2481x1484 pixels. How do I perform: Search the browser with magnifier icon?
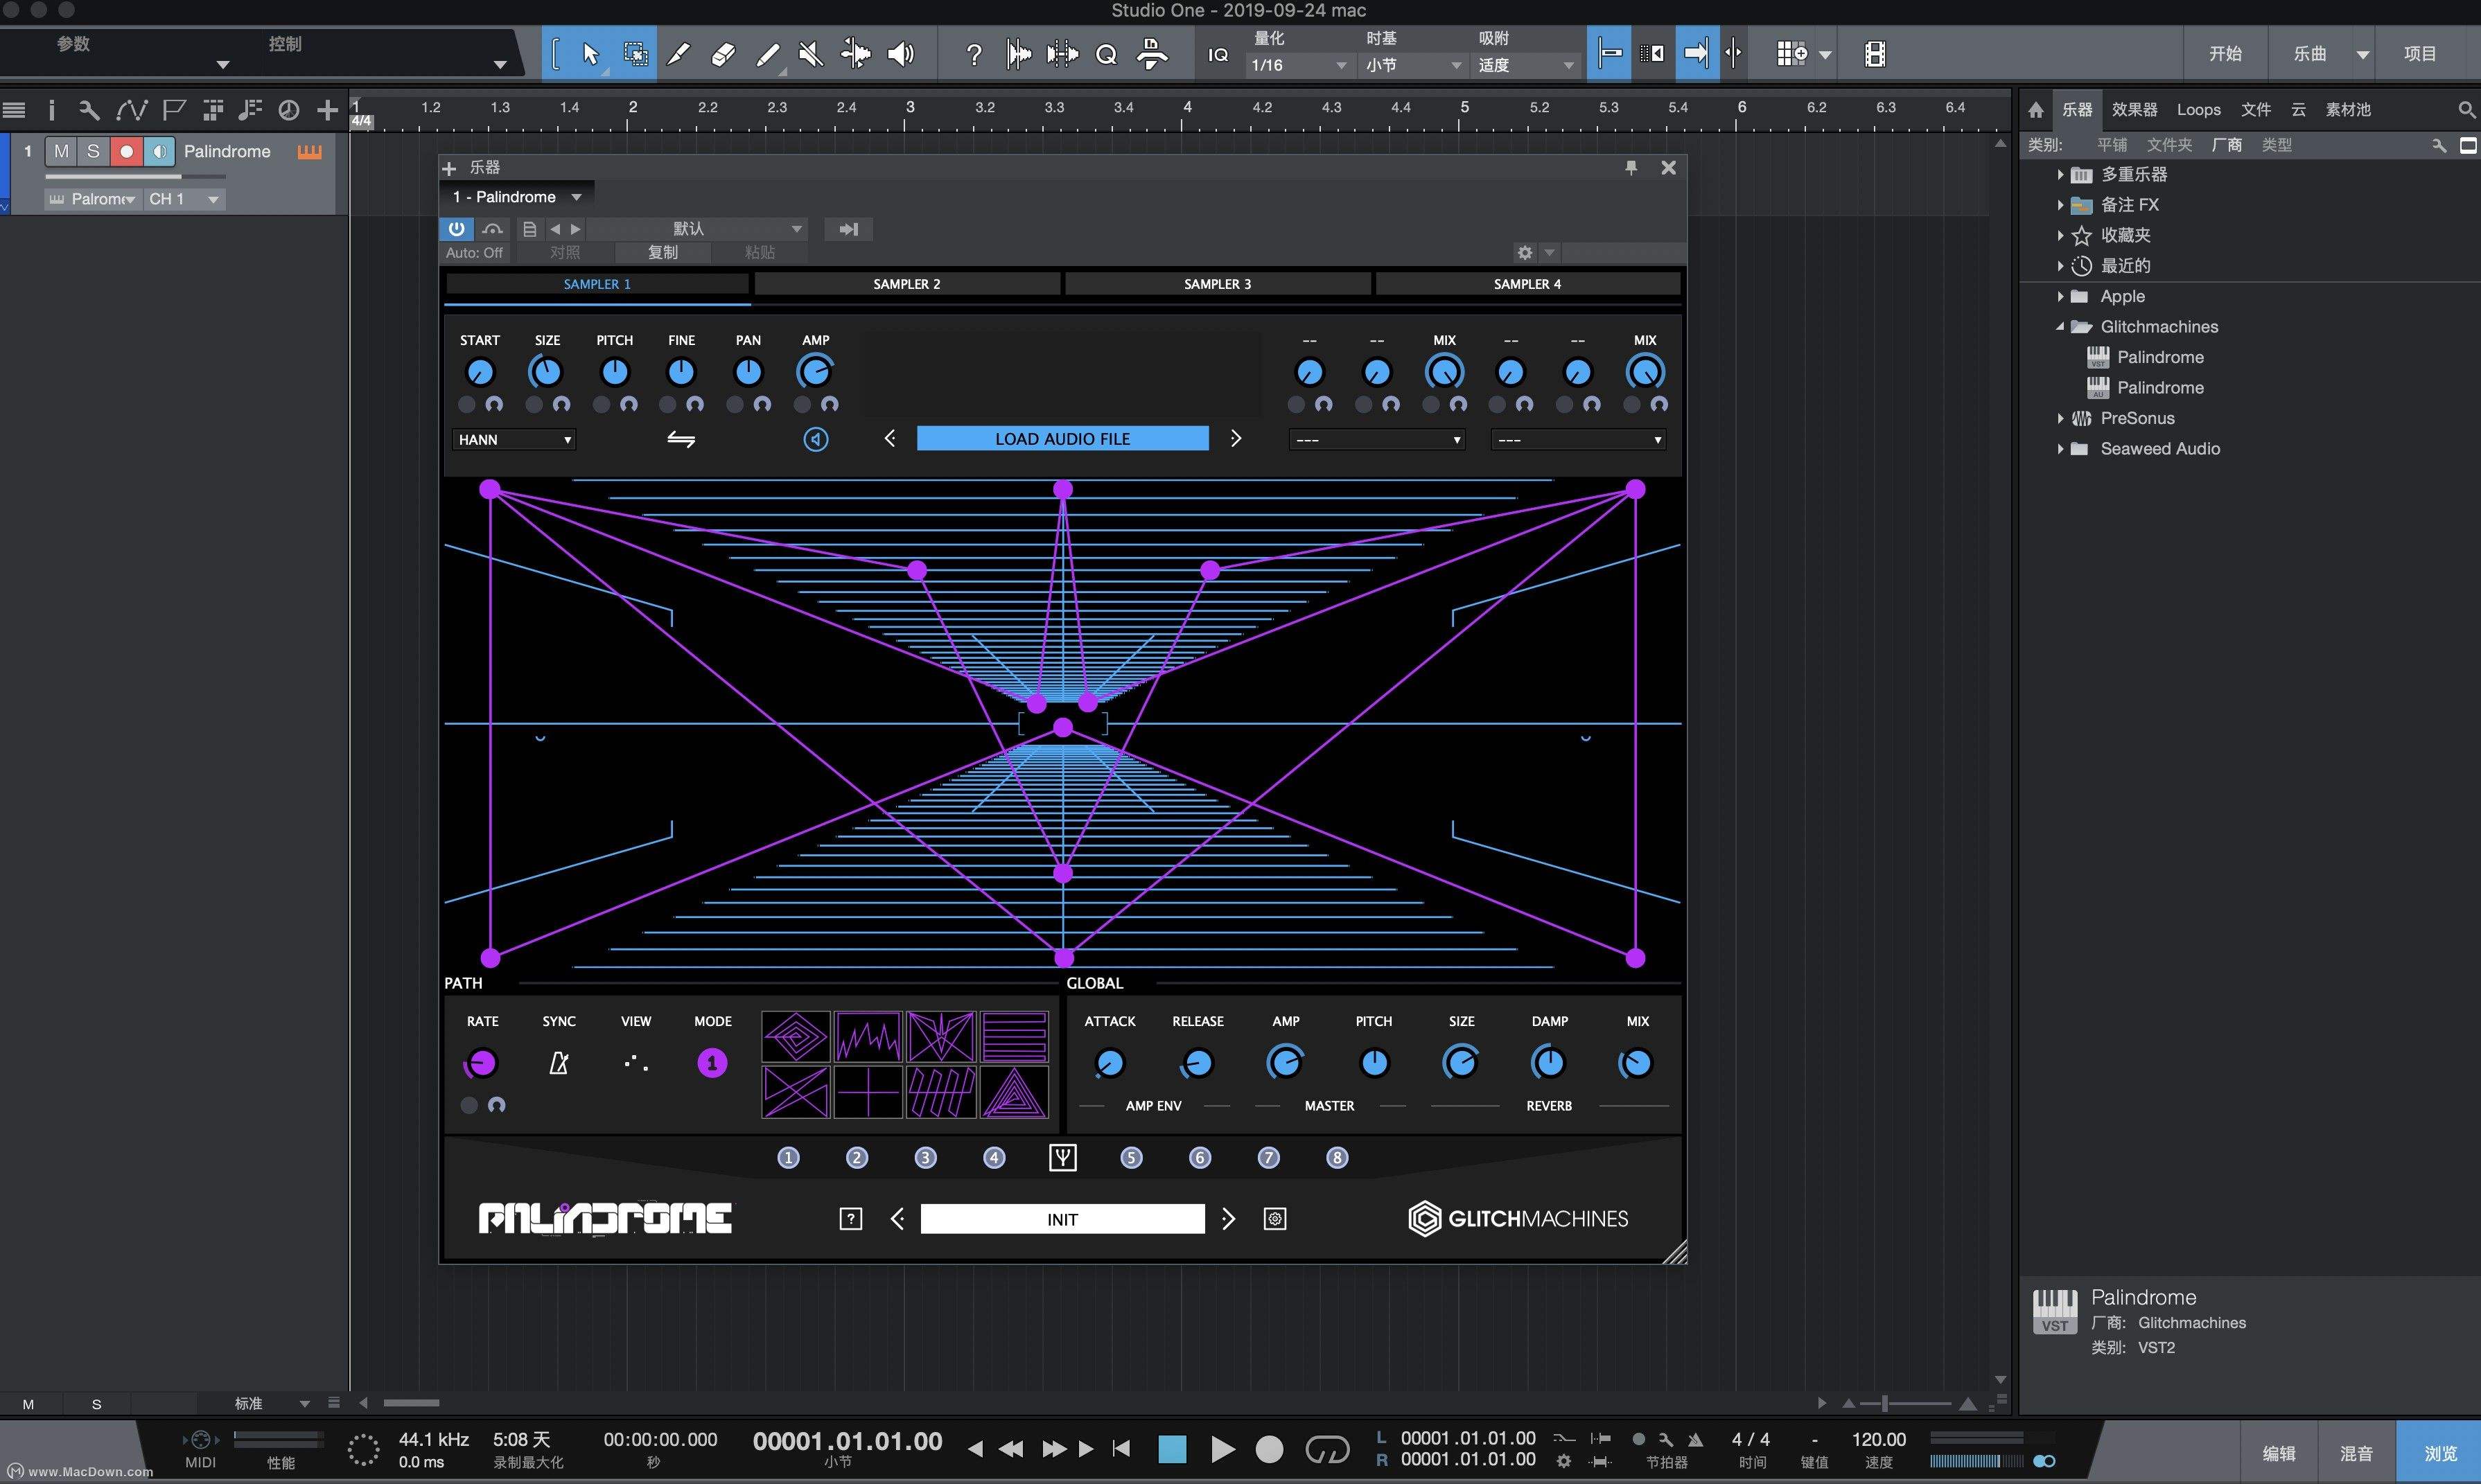2466,110
